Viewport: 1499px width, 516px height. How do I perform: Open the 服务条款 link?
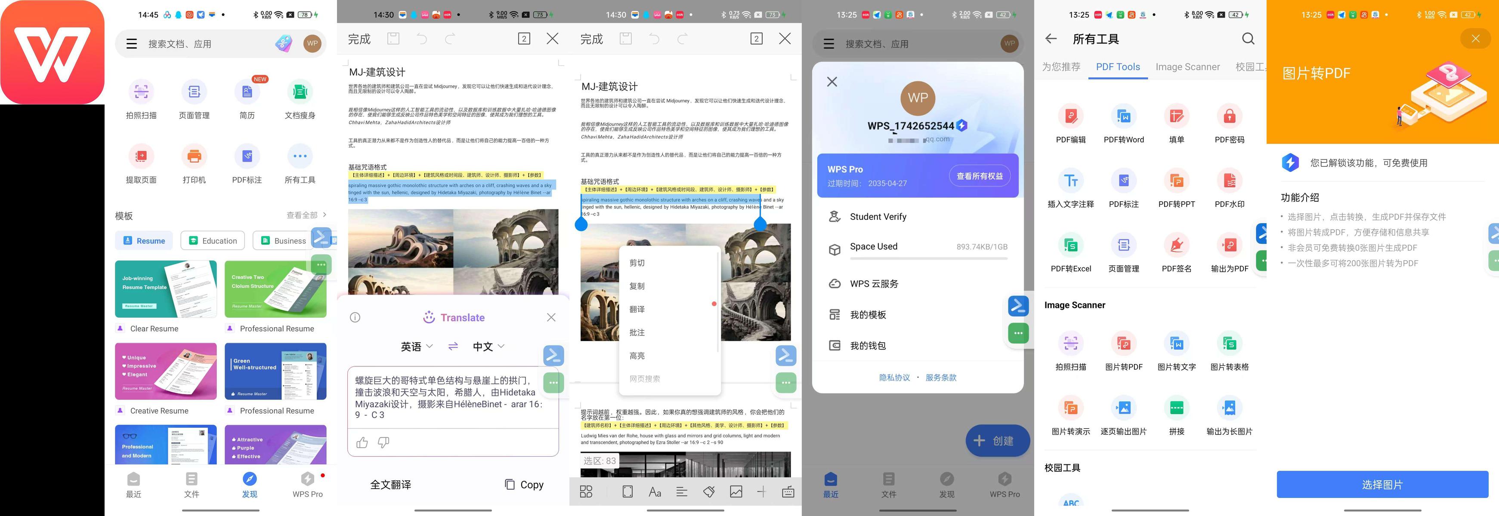(941, 378)
